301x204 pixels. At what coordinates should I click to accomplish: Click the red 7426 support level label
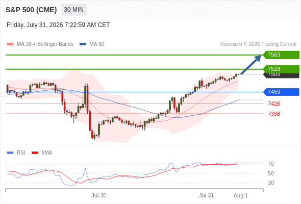pyautogui.click(x=274, y=104)
